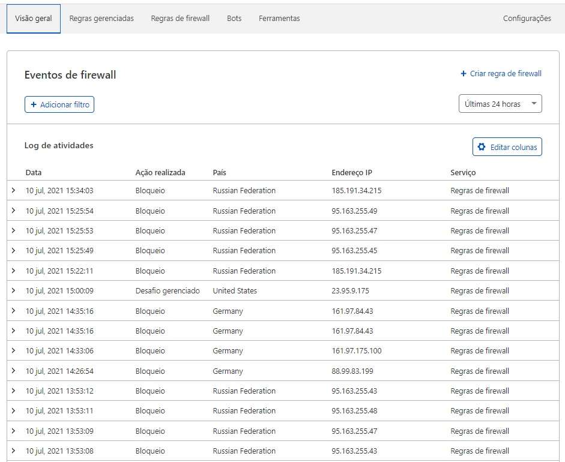
Task: Open the Regras de firewall tab
Action: pos(180,19)
